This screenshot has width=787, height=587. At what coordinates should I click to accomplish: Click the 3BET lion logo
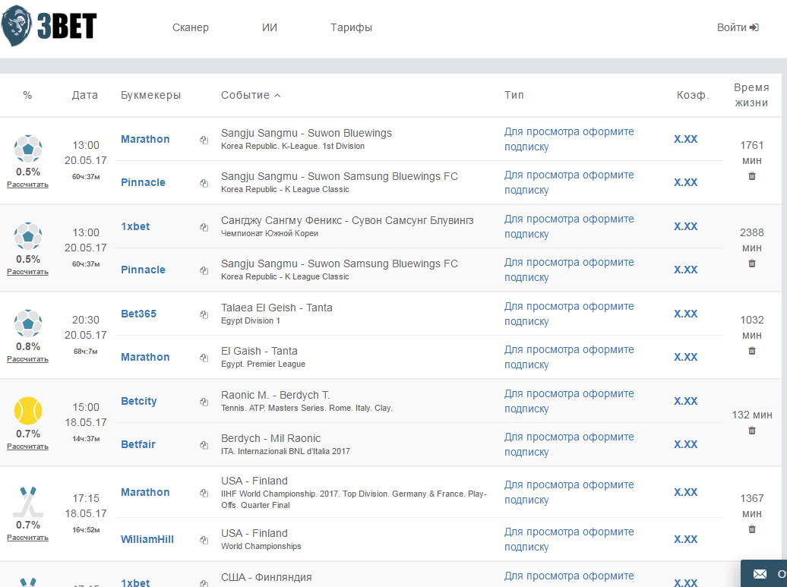click(x=49, y=27)
